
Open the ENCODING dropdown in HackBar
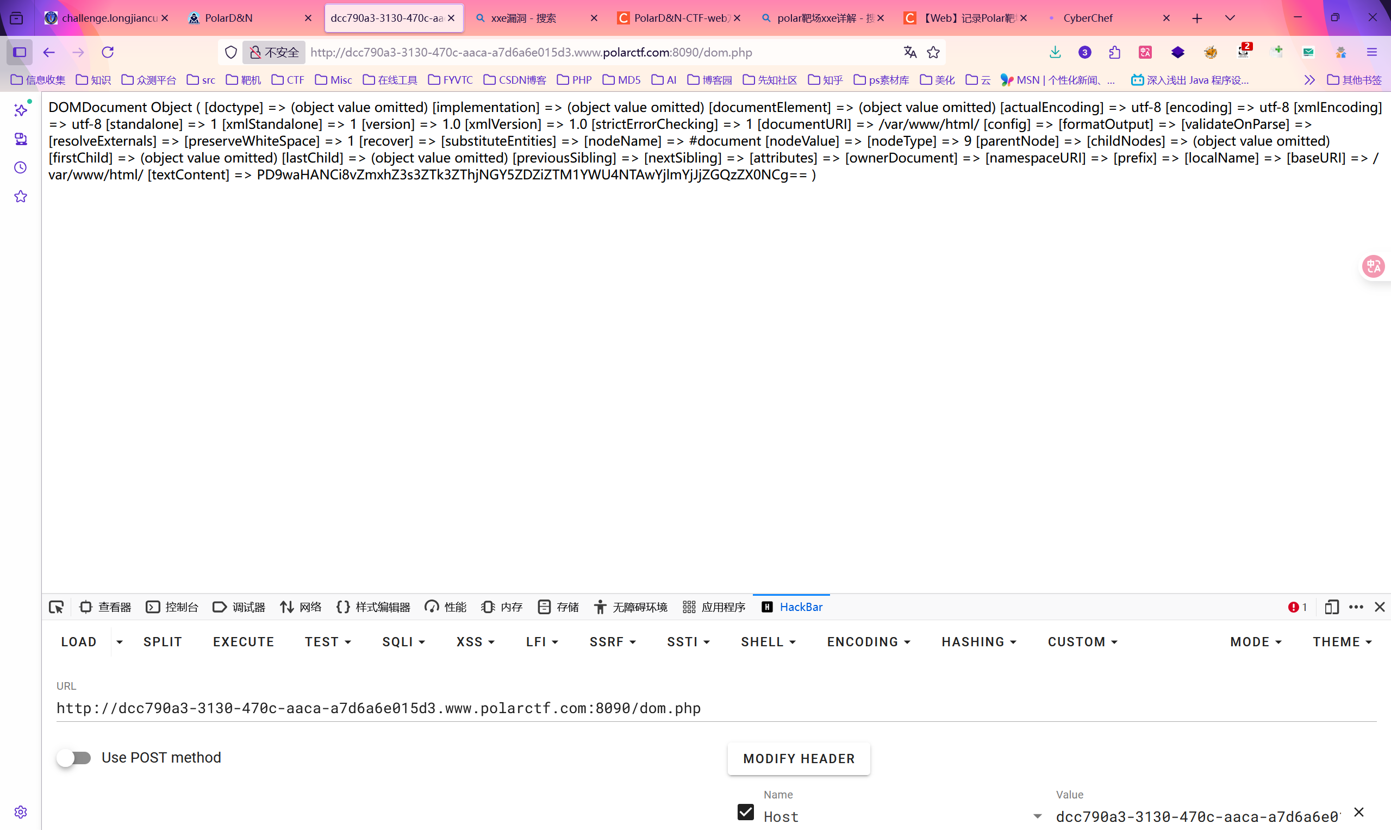click(x=869, y=641)
